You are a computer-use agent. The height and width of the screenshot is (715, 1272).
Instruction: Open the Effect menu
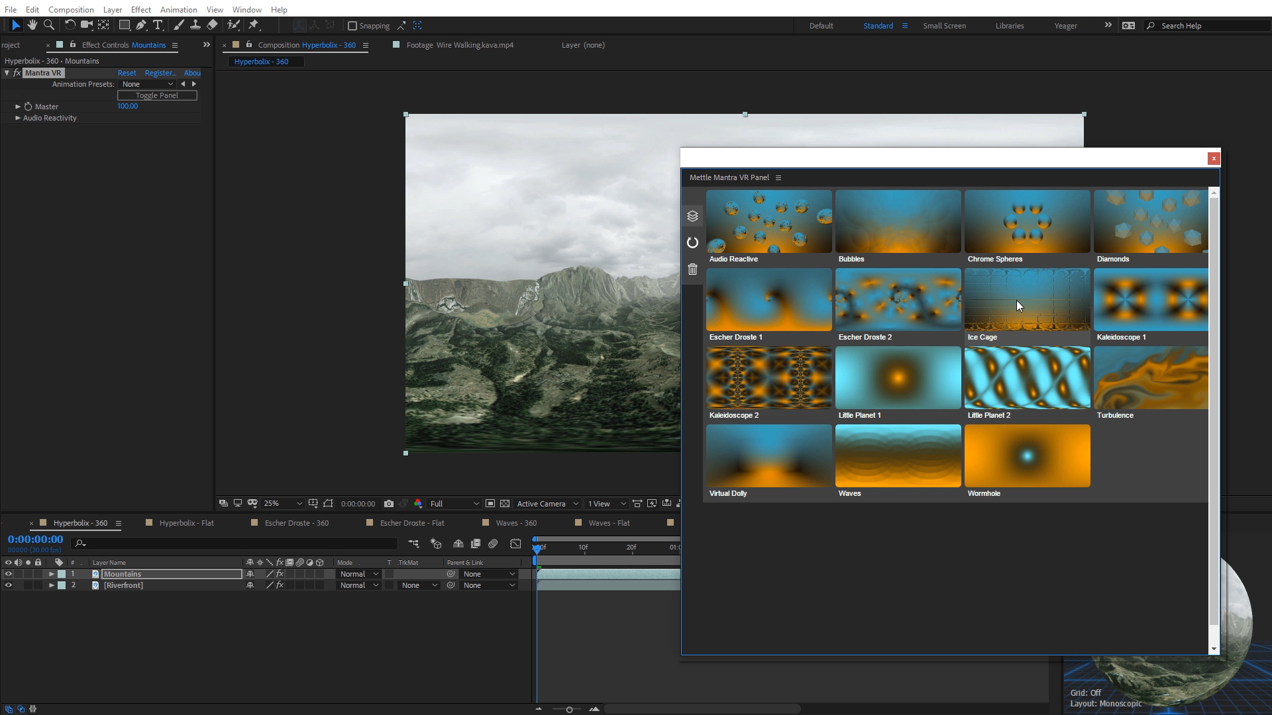[140, 9]
